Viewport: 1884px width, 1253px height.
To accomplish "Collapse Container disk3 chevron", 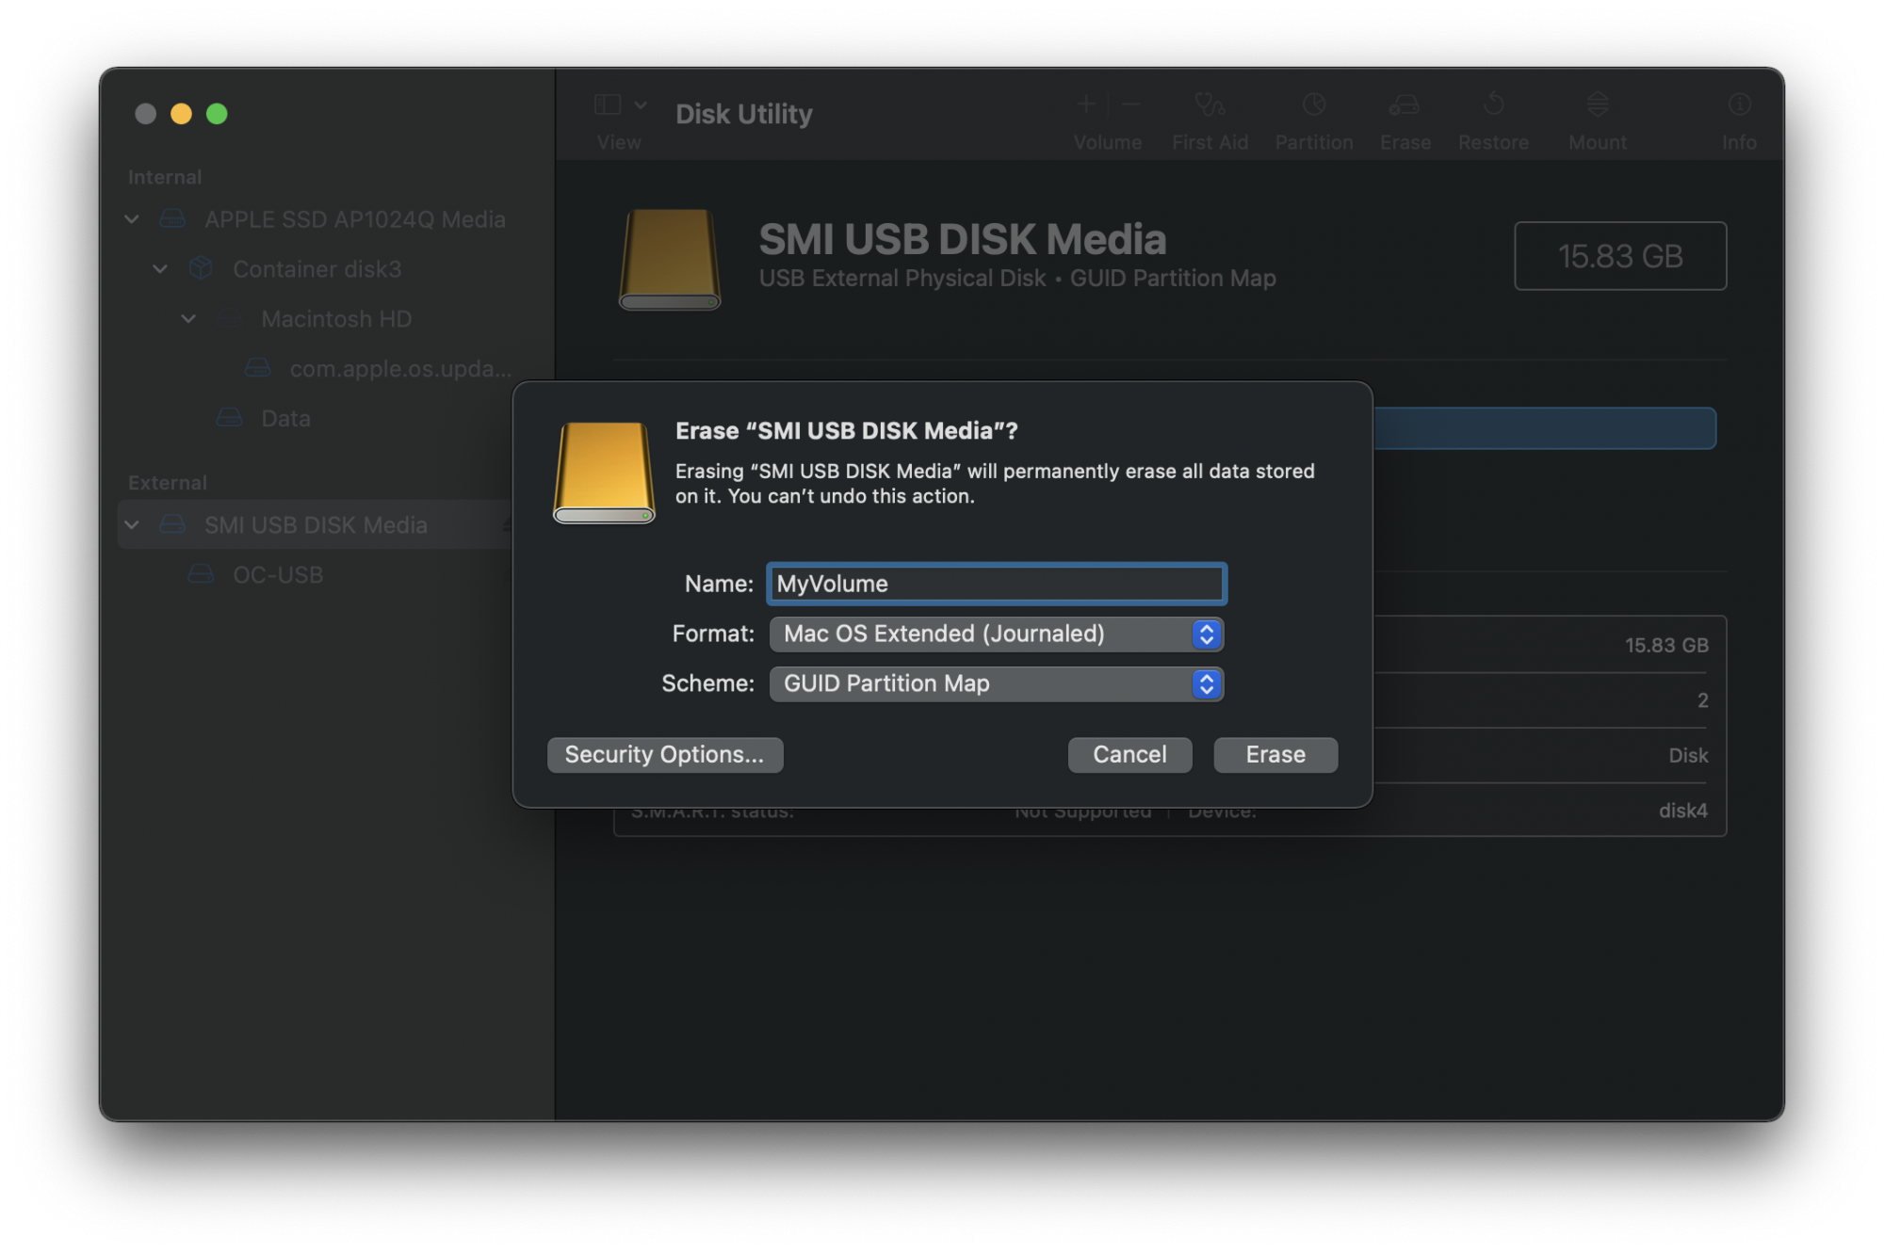I will (160, 269).
